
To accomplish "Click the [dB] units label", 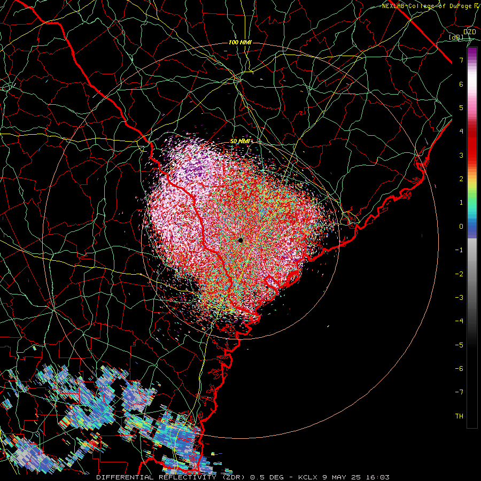I will (x=456, y=37).
